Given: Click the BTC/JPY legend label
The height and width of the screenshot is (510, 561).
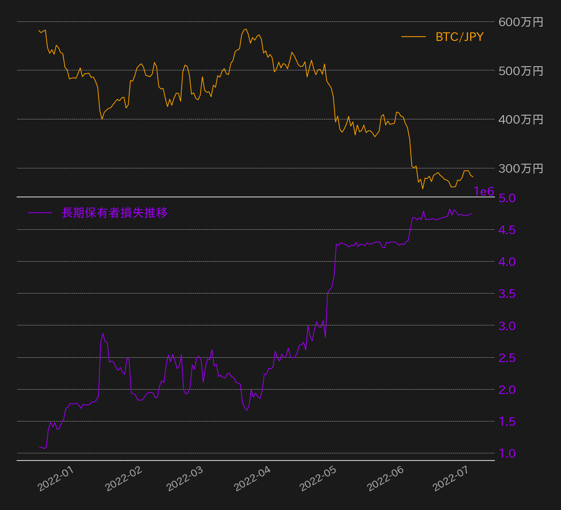Looking at the screenshot, I should point(459,37).
